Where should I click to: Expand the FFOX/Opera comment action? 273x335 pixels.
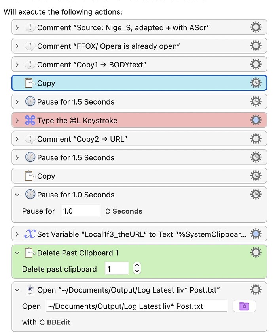pyautogui.click(x=17, y=46)
